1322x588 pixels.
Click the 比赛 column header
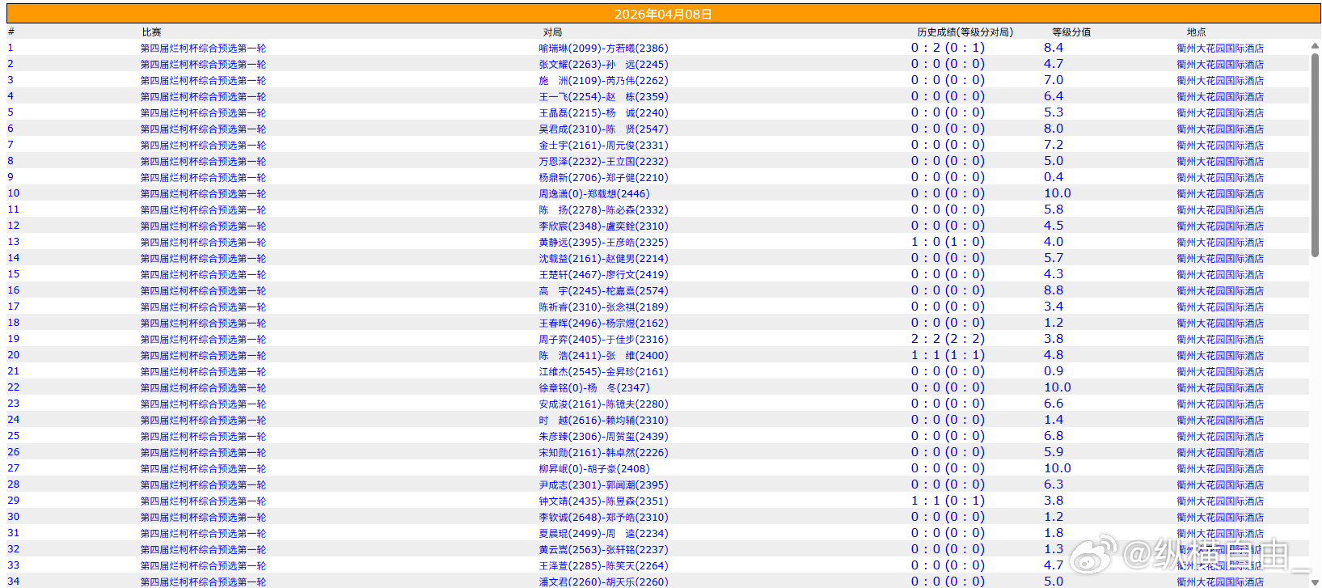[151, 32]
